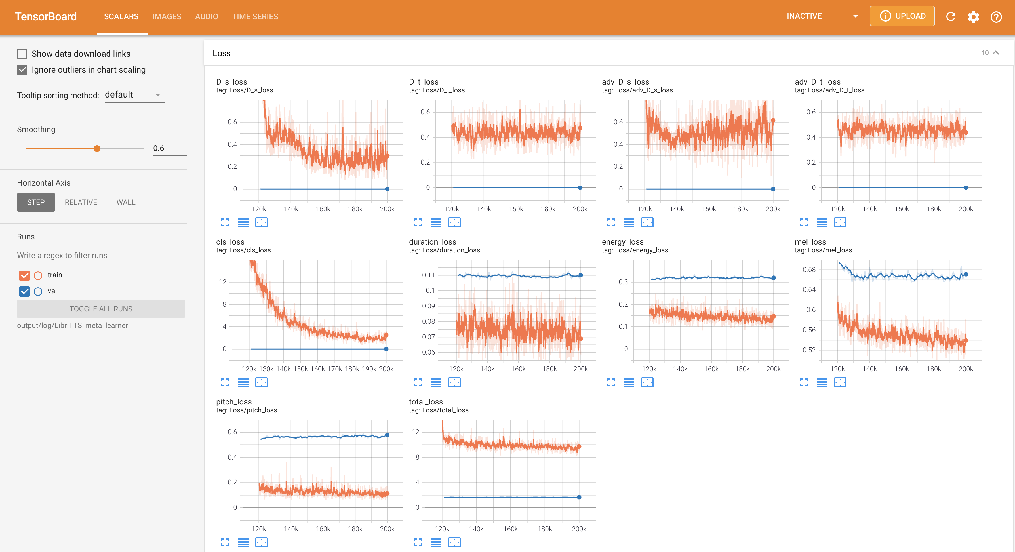Collapse the Loss section
Screen dimensions: 1015x552
coord(995,53)
